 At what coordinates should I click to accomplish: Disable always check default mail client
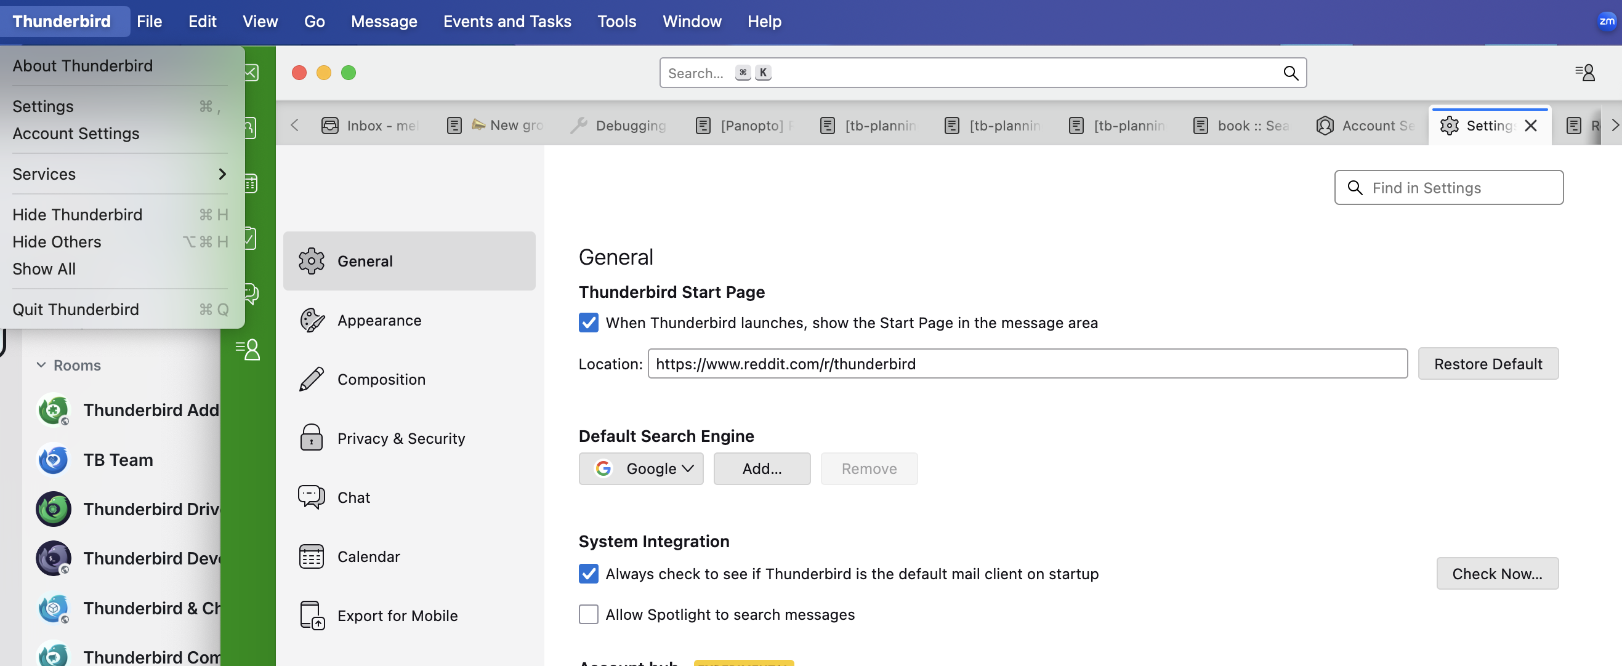588,574
